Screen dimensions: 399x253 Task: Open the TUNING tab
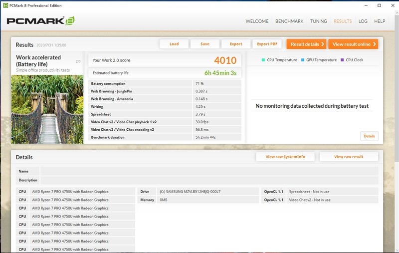tap(319, 21)
